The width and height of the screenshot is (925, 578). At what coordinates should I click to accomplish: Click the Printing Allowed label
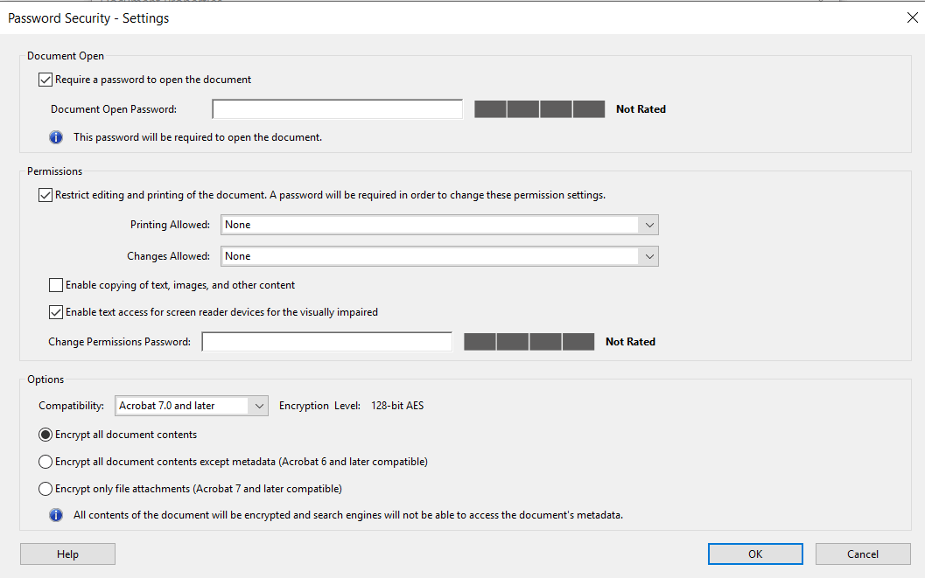[170, 225]
